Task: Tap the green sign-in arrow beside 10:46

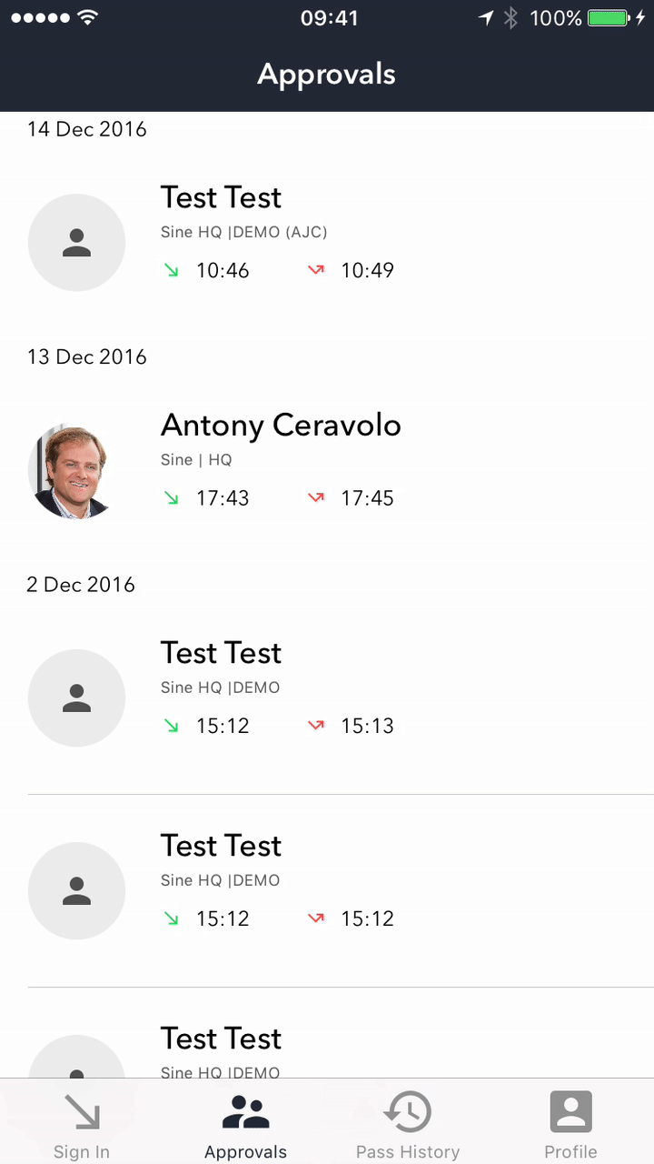Action: 172,270
